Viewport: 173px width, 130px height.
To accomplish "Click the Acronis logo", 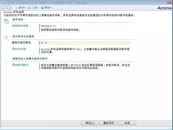I will point(164,8).
